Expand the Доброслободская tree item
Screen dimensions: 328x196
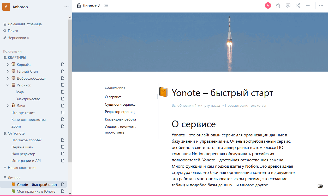8,78
